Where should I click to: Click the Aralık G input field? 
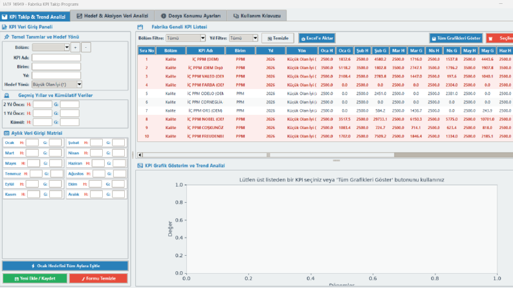pyautogui.click(x=118, y=194)
